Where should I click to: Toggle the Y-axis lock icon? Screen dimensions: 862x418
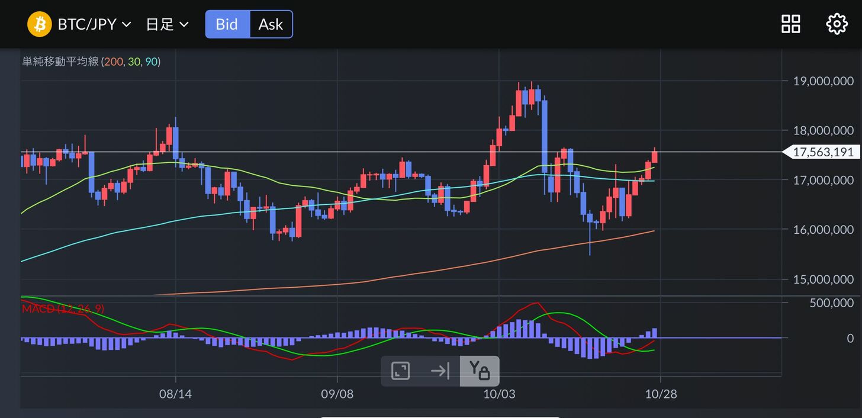click(479, 371)
